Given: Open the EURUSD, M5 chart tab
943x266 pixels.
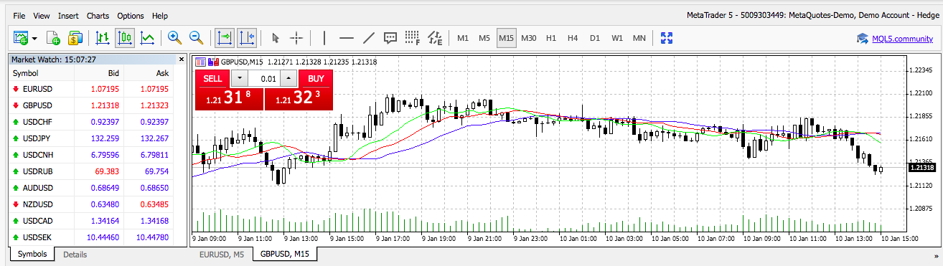Looking at the screenshot, I should [x=222, y=254].
